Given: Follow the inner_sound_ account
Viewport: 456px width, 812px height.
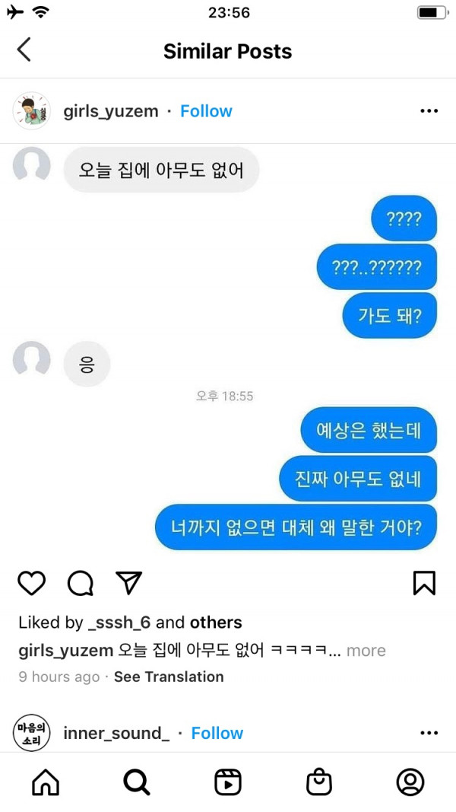Looking at the screenshot, I should [x=217, y=733].
